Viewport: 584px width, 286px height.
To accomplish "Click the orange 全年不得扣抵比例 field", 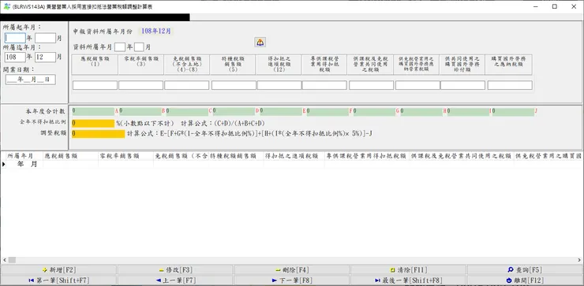I will pos(93,124).
